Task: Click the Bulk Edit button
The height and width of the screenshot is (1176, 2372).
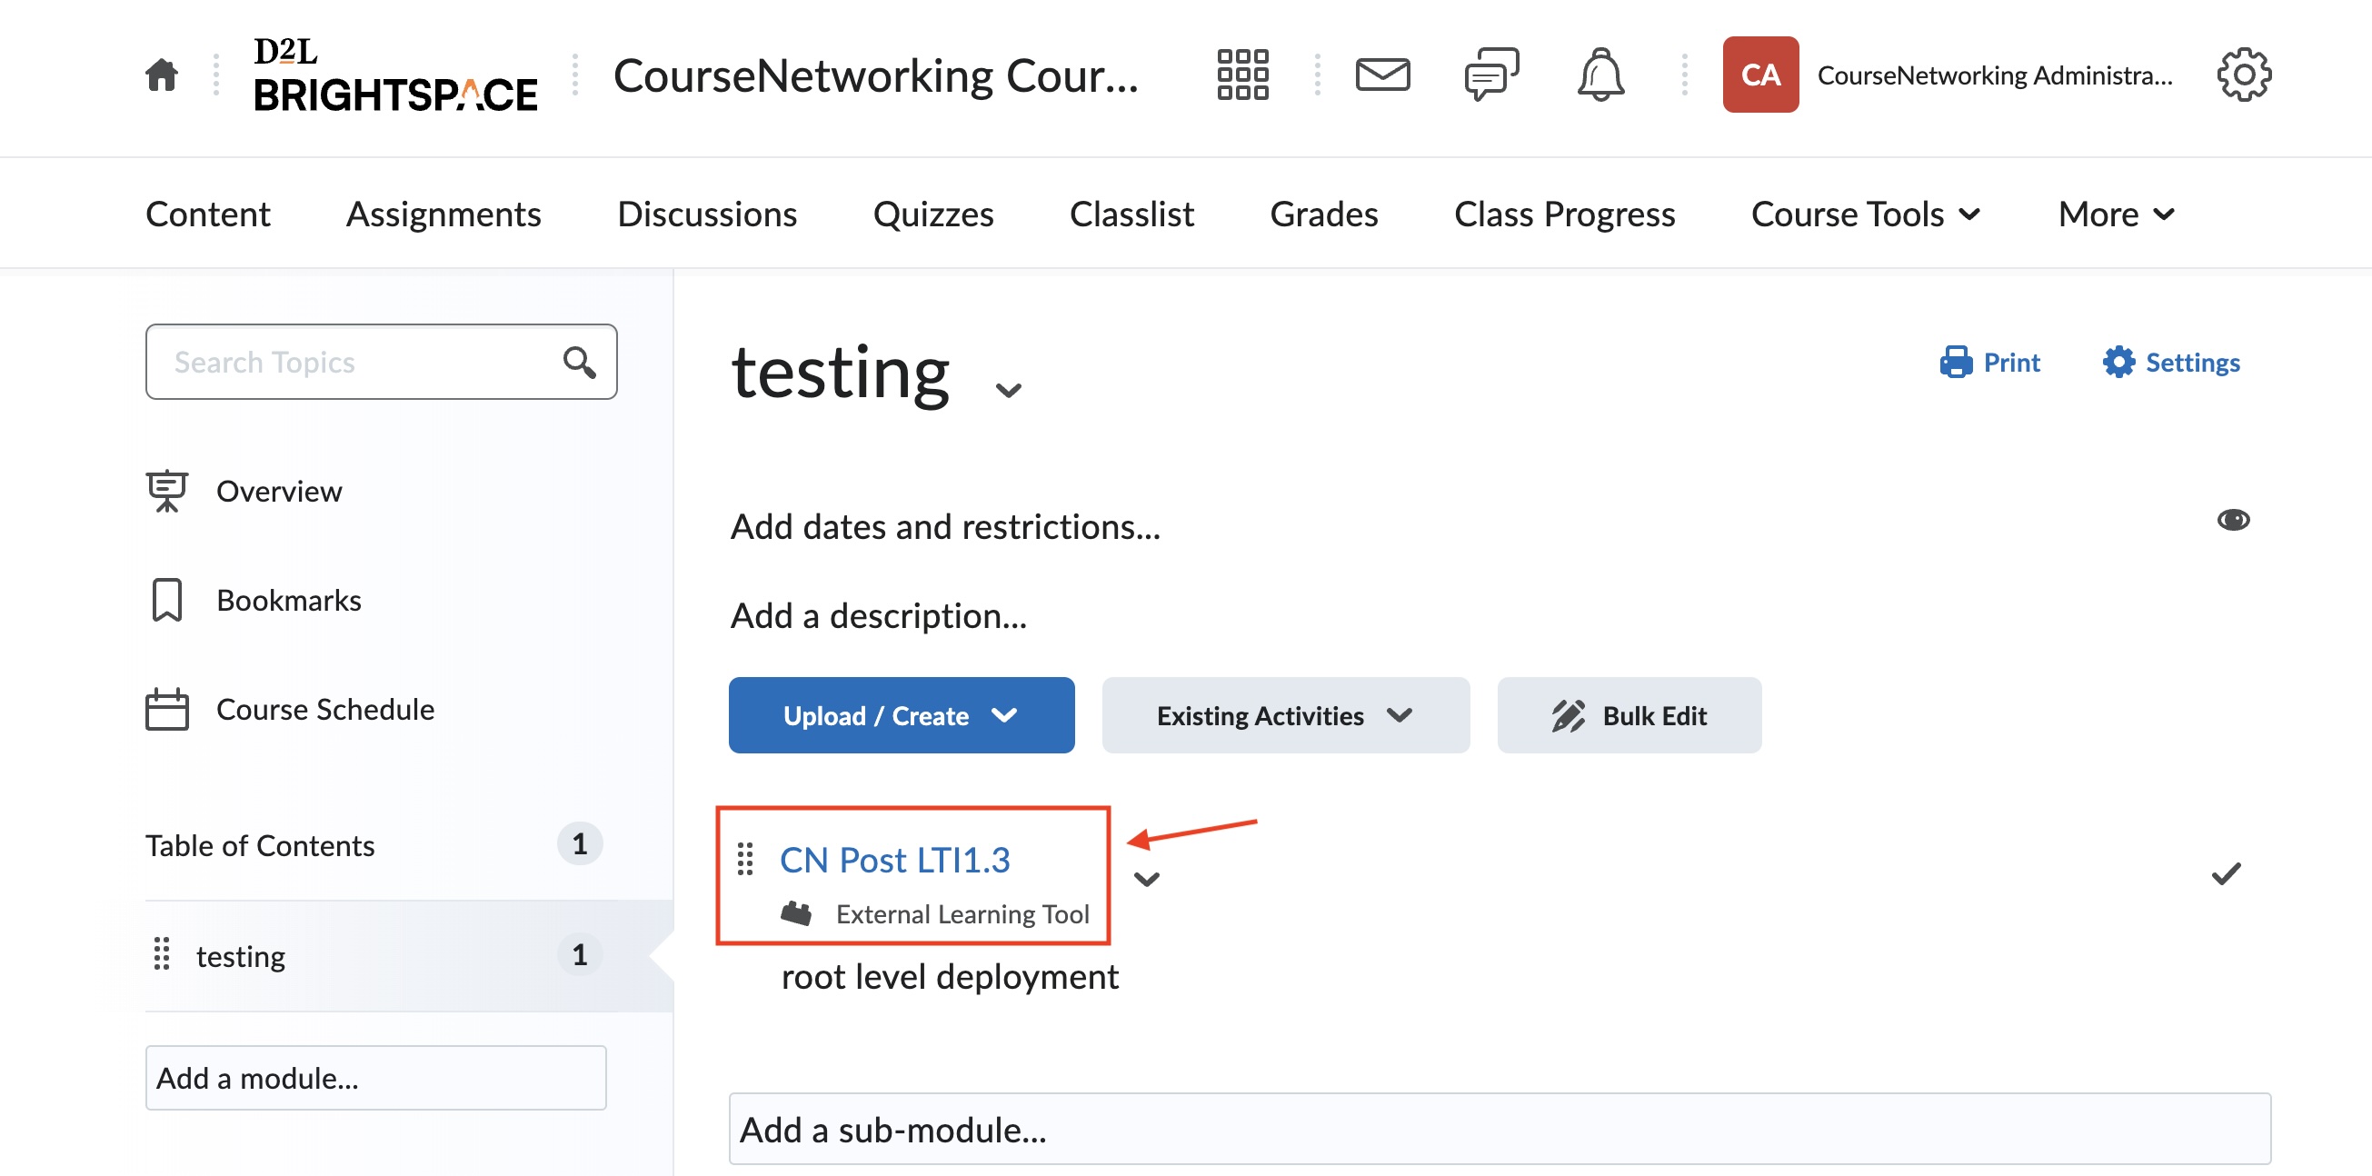Action: 1628,715
